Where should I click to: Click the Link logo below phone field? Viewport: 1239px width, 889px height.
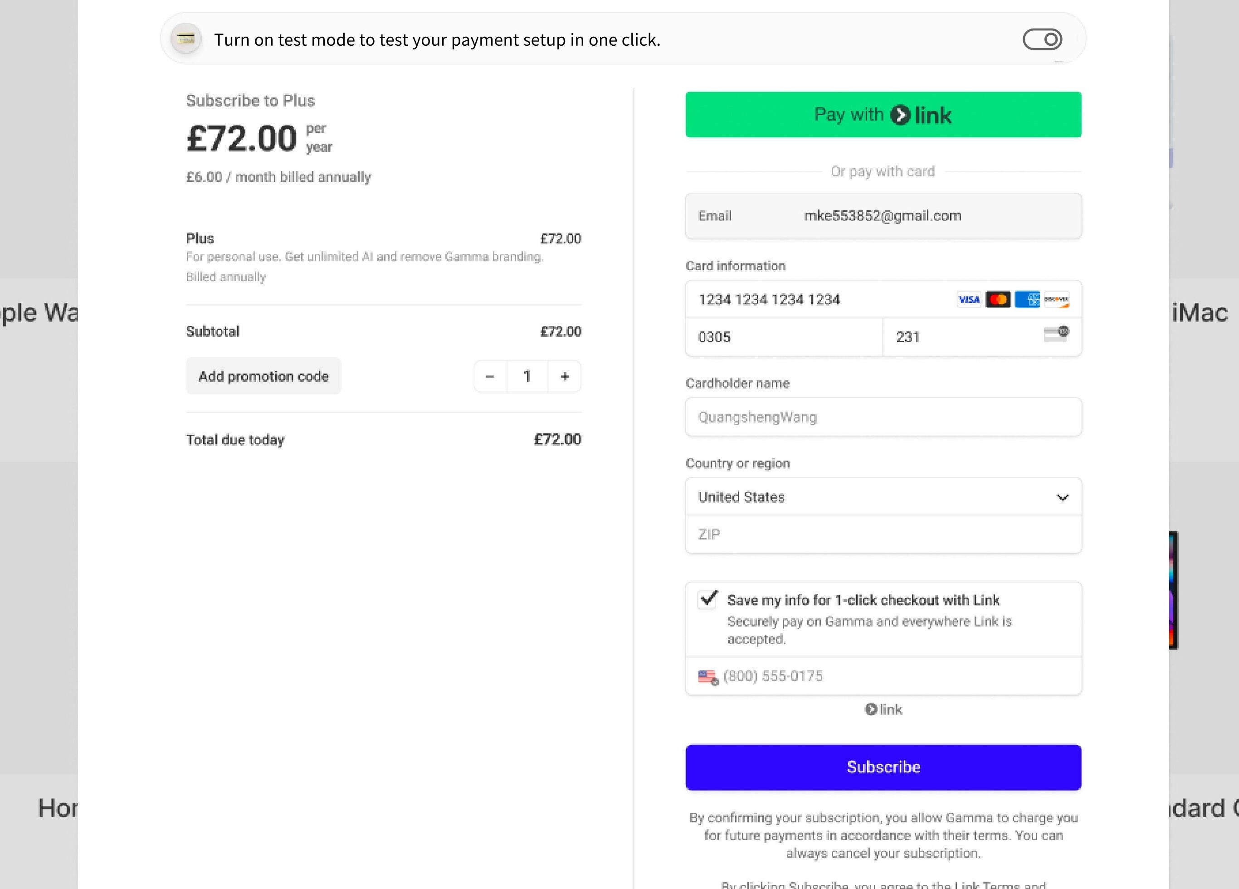[883, 709]
